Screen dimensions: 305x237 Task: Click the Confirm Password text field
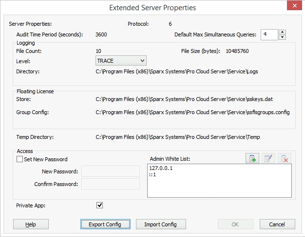111,184
